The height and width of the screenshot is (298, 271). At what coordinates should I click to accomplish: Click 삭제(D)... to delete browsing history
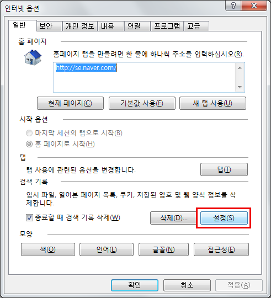click(x=173, y=218)
